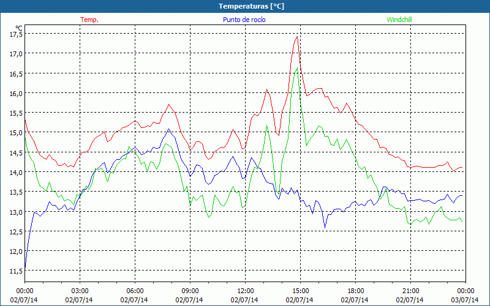Click the 13,5 y-axis value
490x306 pixels.
pyautogui.click(x=16, y=192)
